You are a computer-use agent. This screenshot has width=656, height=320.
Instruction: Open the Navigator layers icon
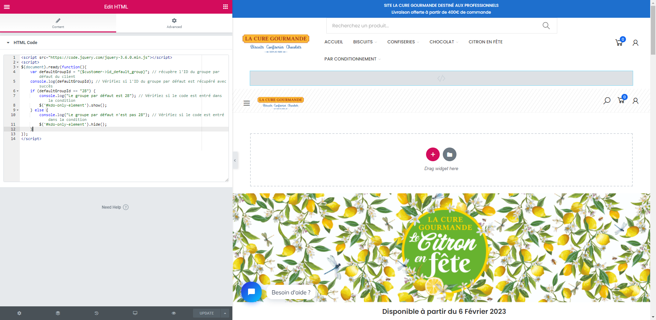[x=58, y=313]
